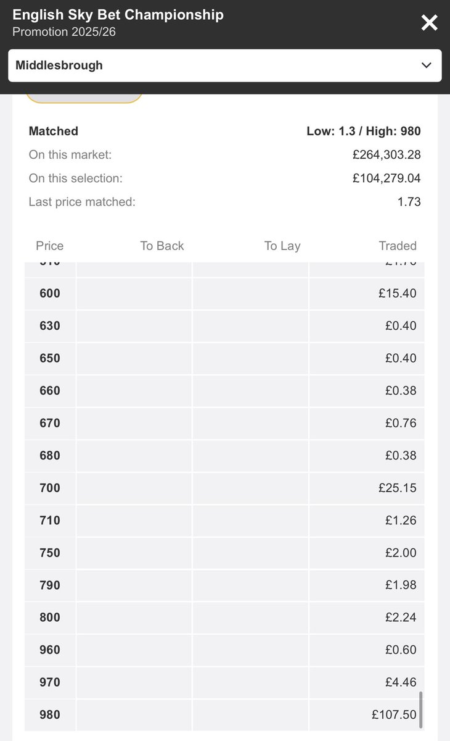The width and height of the screenshot is (450, 741).
Task: Click the partially hidden yellow button
Action: pos(84,98)
